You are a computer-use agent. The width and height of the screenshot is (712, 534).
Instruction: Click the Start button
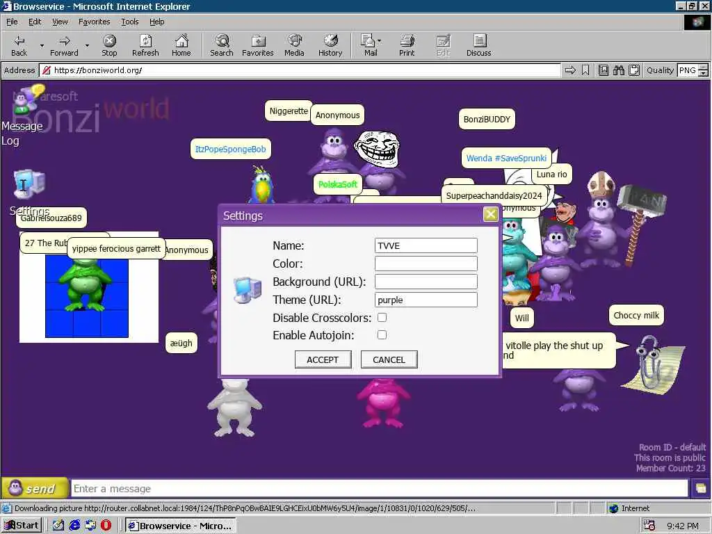click(x=22, y=526)
